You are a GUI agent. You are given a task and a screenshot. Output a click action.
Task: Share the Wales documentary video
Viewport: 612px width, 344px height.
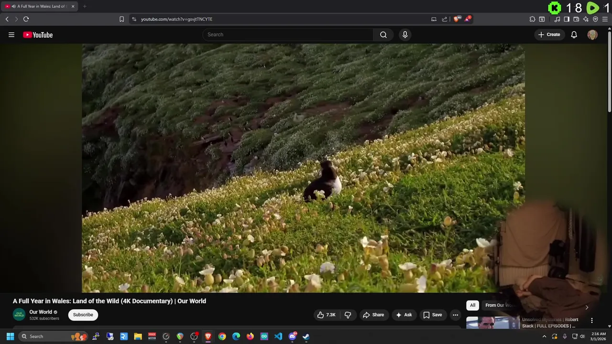[373, 315]
